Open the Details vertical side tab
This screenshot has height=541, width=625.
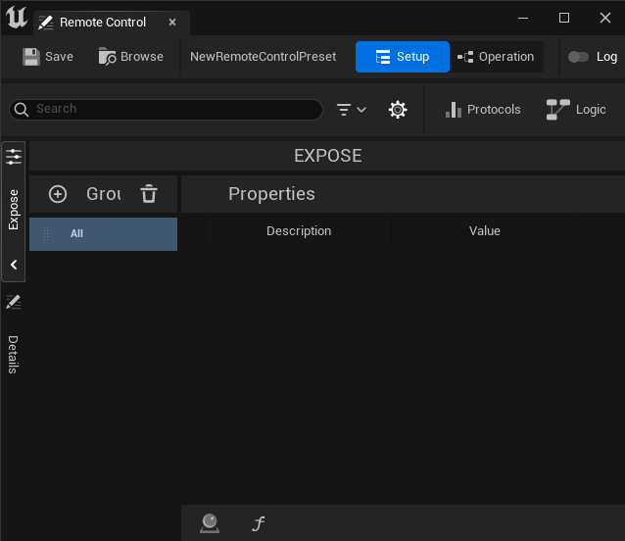[x=14, y=354]
